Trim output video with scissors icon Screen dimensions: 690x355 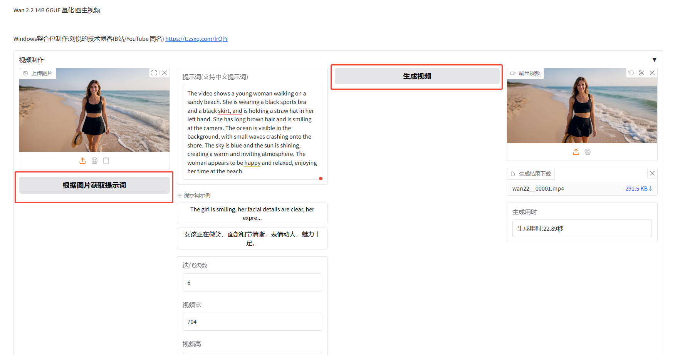[641, 72]
